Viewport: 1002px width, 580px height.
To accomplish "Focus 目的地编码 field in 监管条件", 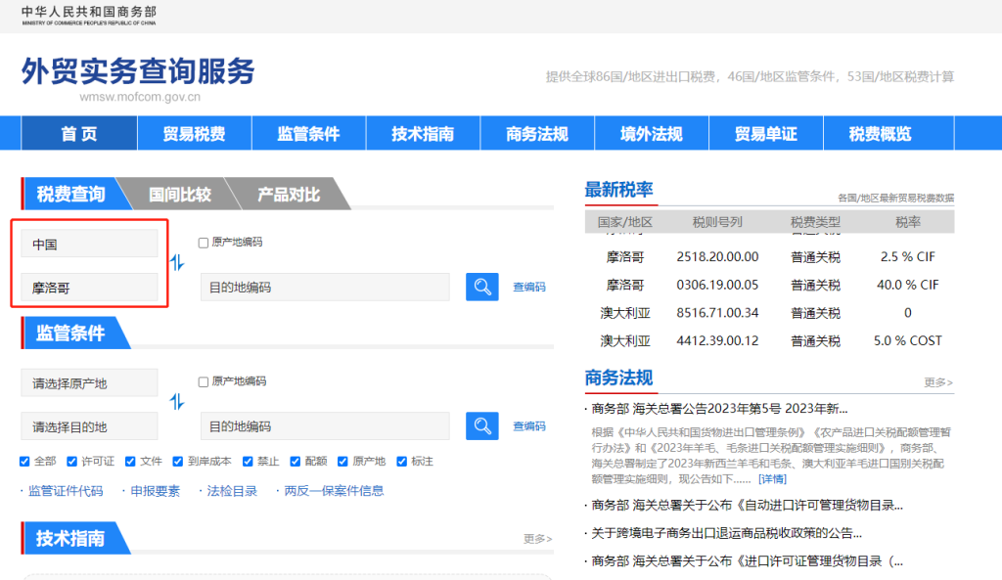I will coord(325,426).
